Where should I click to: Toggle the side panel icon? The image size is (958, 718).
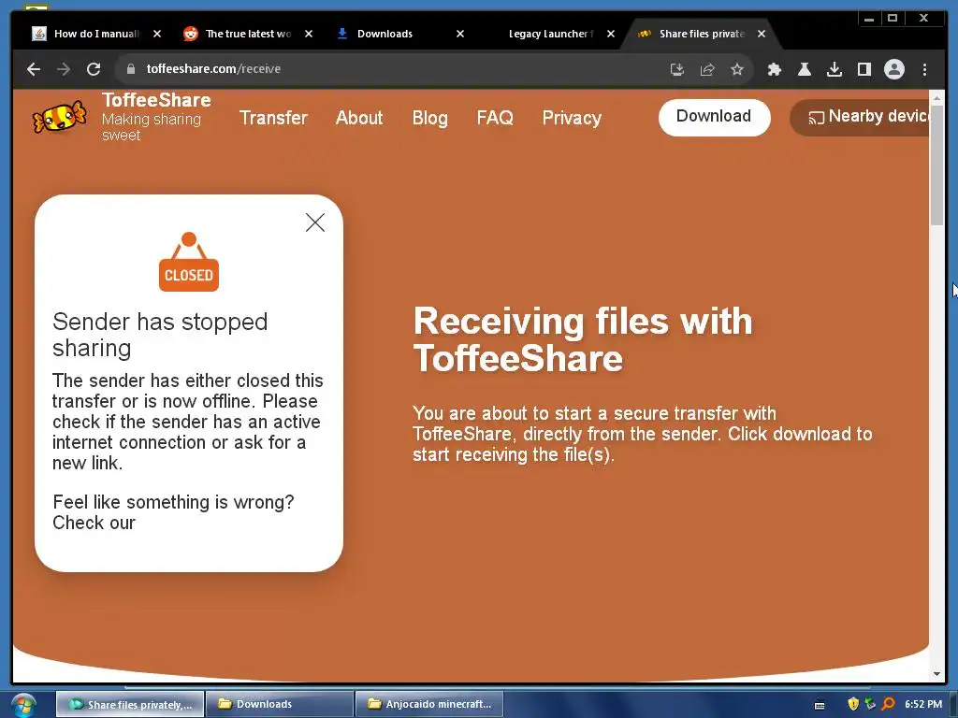(x=864, y=69)
